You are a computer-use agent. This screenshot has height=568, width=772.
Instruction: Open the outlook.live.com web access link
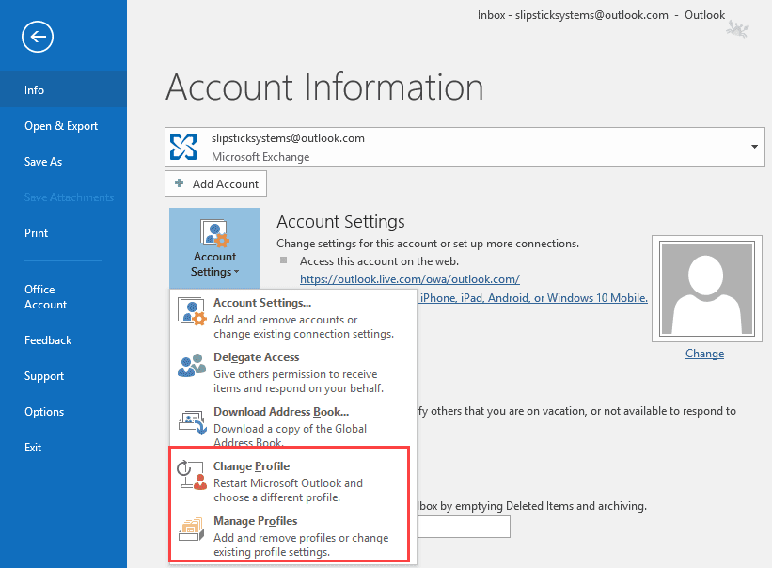pyautogui.click(x=410, y=278)
